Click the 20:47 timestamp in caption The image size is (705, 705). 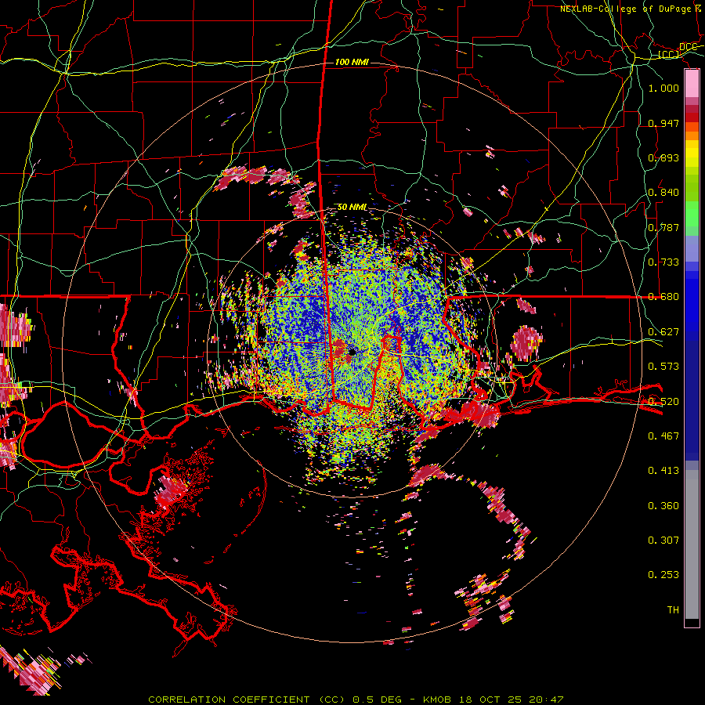point(546,700)
